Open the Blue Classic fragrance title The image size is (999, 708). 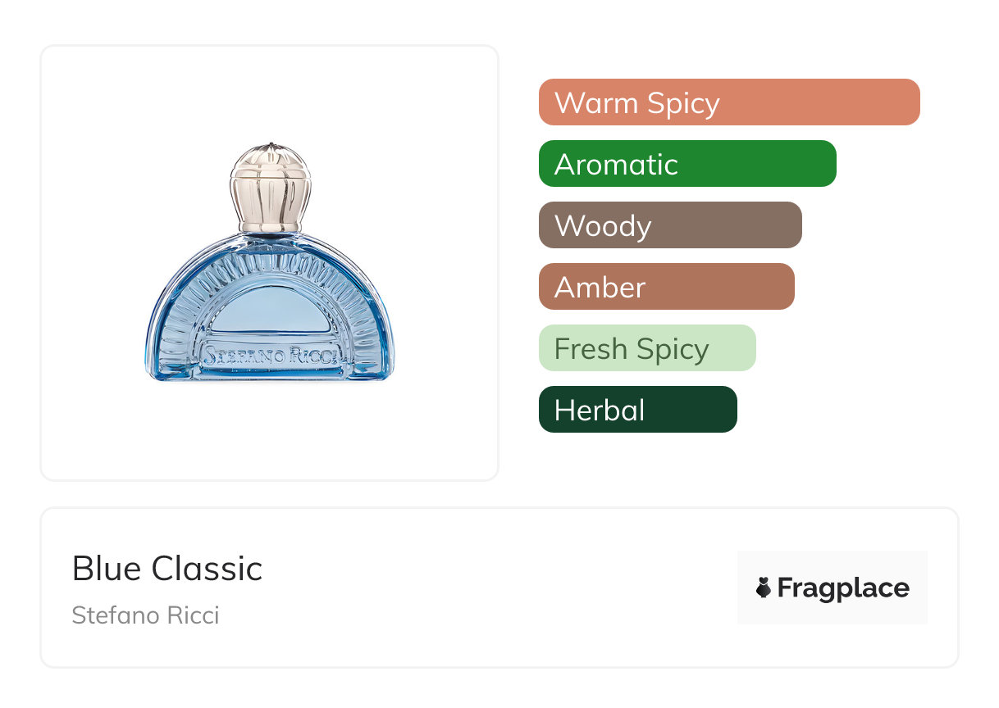167,569
